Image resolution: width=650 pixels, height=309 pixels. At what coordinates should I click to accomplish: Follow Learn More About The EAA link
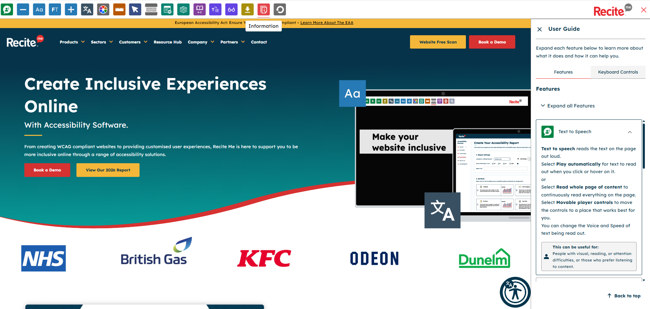click(327, 23)
